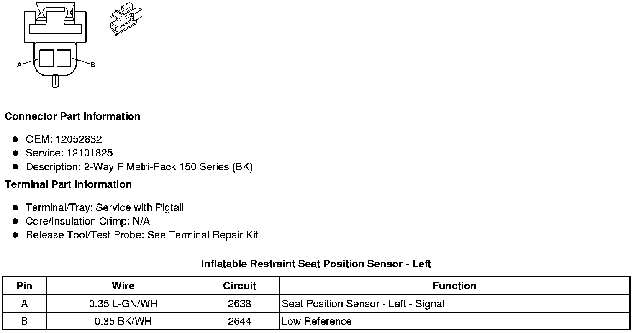This screenshot has height=333, width=636.
Task: Select the 0.35 L-GN/WH wire cell
Action: 123,304
